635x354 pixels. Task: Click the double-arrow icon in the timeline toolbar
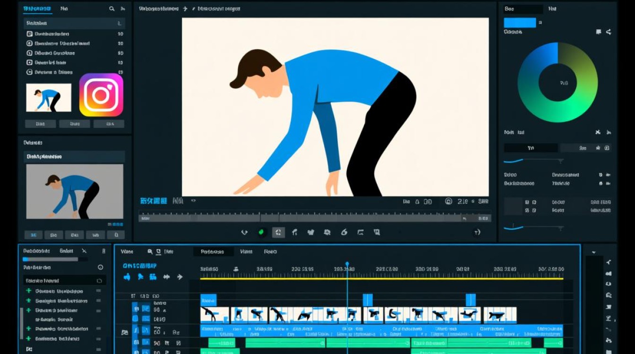(x=166, y=277)
